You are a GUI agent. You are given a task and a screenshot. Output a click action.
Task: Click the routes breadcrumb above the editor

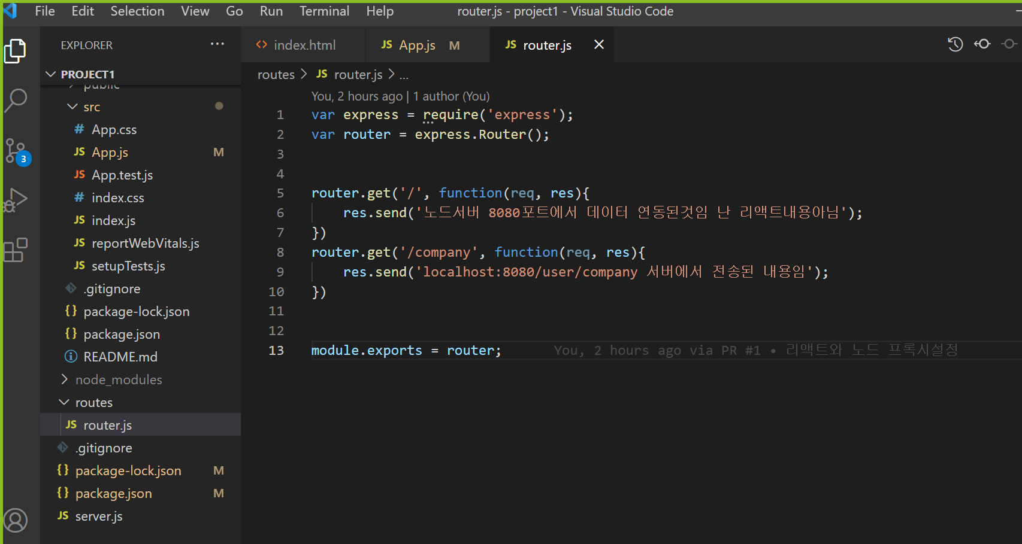(x=276, y=74)
